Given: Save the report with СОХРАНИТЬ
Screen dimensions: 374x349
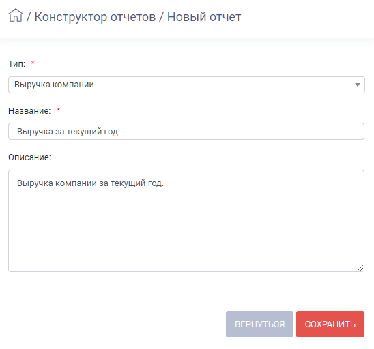Looking at the screenshot, I should [x=330, y=324].
